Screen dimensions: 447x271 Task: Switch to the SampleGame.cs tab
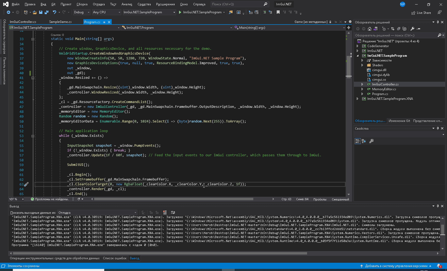(60, 22)
